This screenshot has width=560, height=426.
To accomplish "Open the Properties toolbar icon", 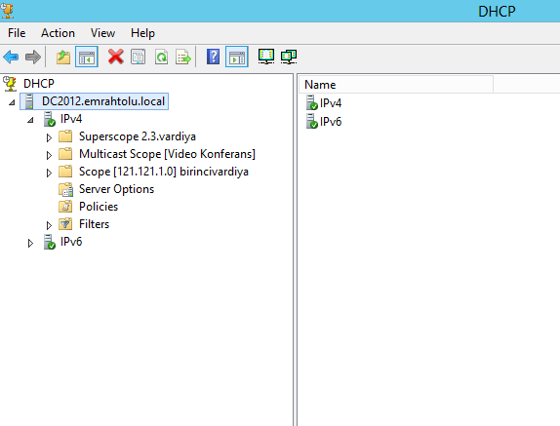I will click(139, 57).
